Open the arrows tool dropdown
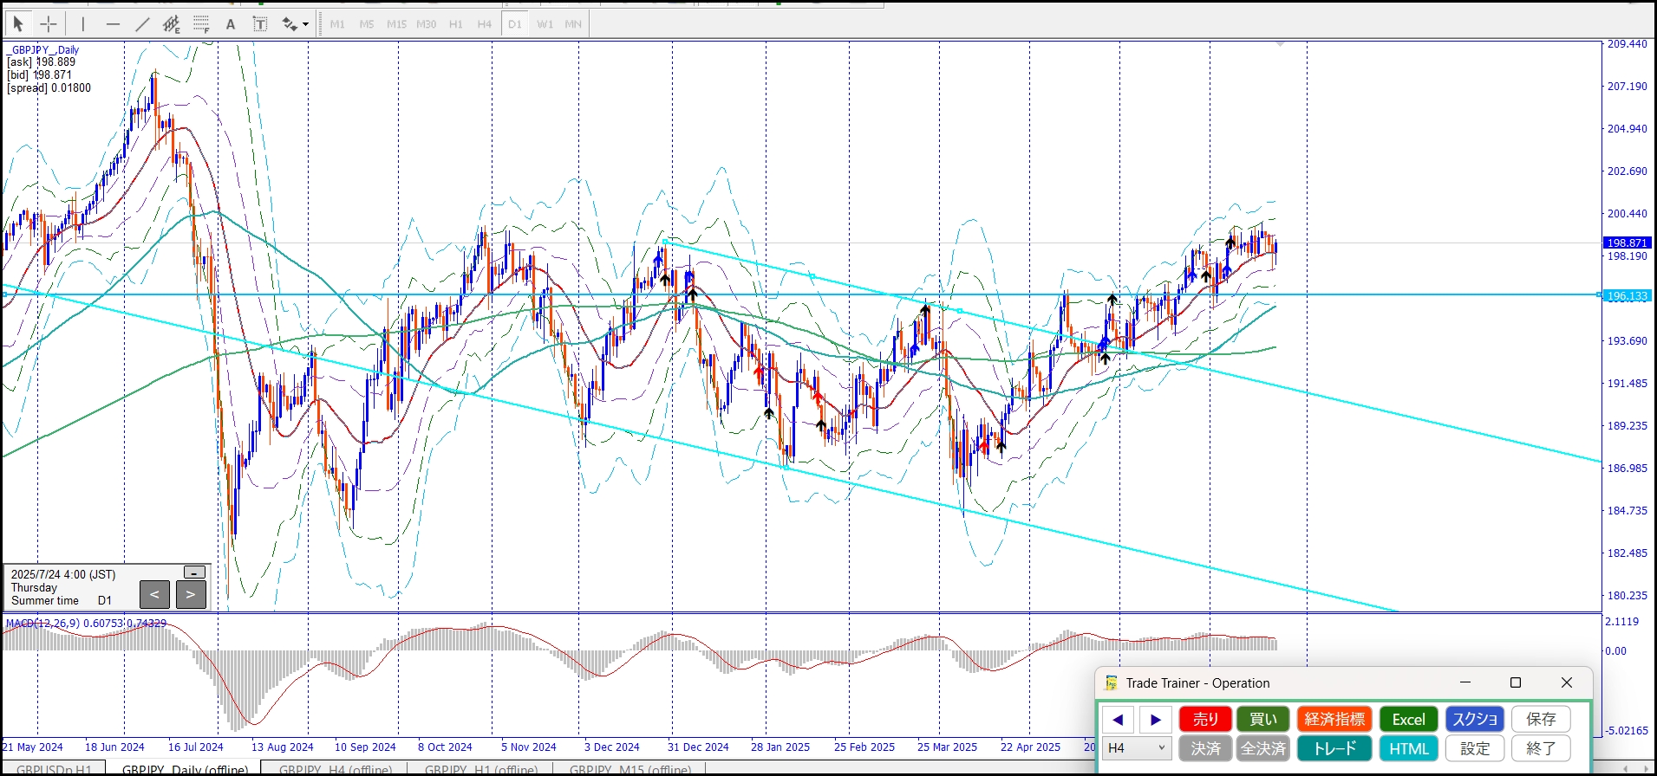Image resolution: width=1657 pixels, height=776 pixels. 305,24
